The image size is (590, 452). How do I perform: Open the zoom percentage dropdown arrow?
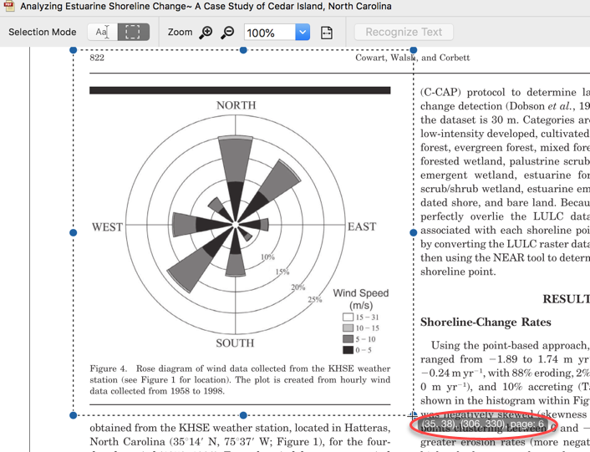pos(303,33)
